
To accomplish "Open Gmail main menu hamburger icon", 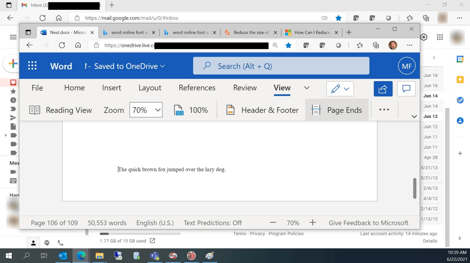I will (x=13, y=37).
